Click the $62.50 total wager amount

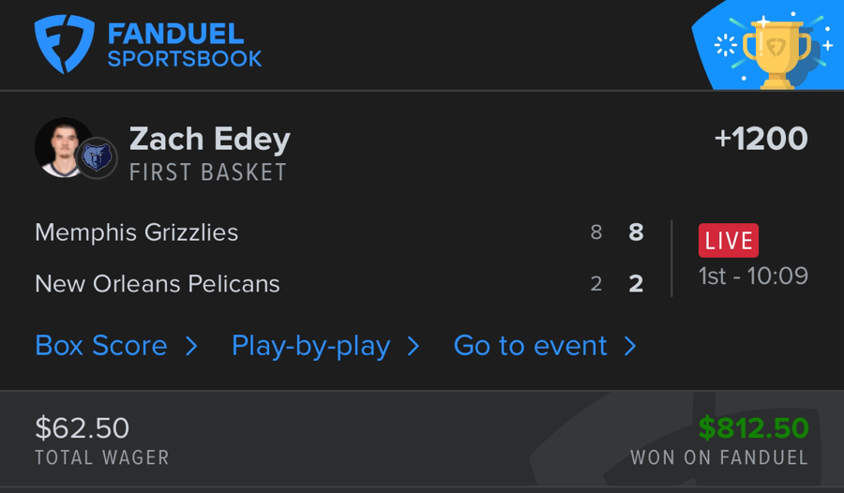coord(83,427)
